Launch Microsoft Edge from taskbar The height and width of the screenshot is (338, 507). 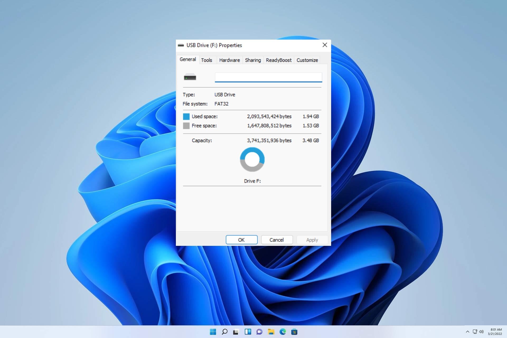point(283,332)
